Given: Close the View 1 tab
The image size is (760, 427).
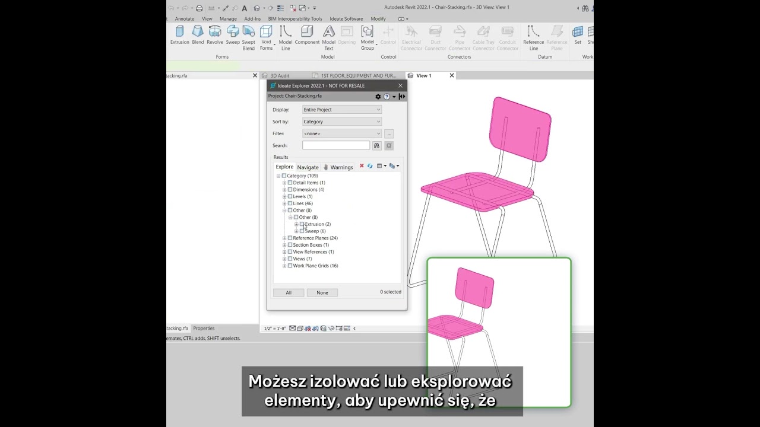Looking at the screenshot, I should pyautogui.click(x=451, y=76).
